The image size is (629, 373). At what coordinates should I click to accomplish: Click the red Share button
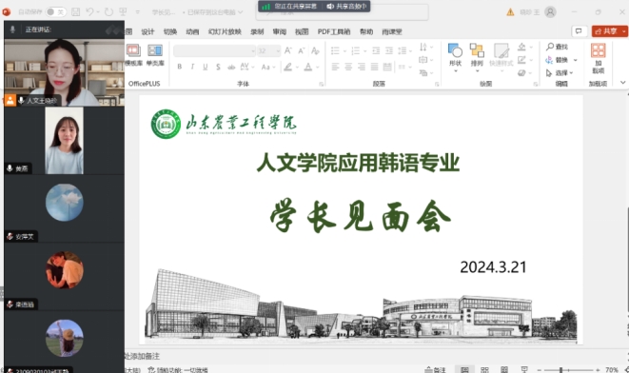[x=609, y=31]
